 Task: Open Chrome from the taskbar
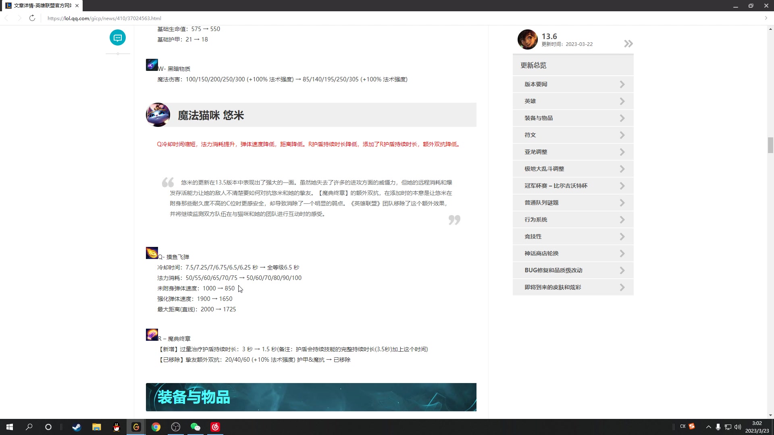(x=156, y=427)
